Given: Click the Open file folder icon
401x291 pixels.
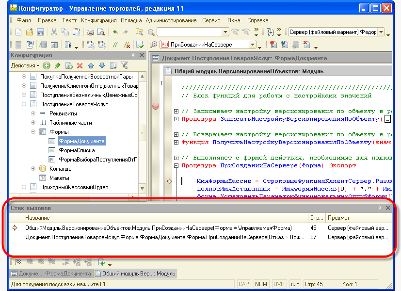Looking at the screenshot, I should (30, 32).
